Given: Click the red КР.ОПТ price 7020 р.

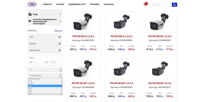Looking at the screenshot, I should (x=170, y=96).
